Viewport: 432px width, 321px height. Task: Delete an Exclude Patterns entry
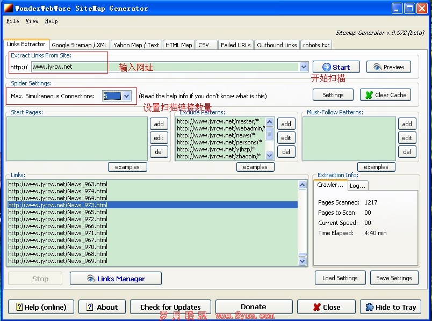[286, 152]
